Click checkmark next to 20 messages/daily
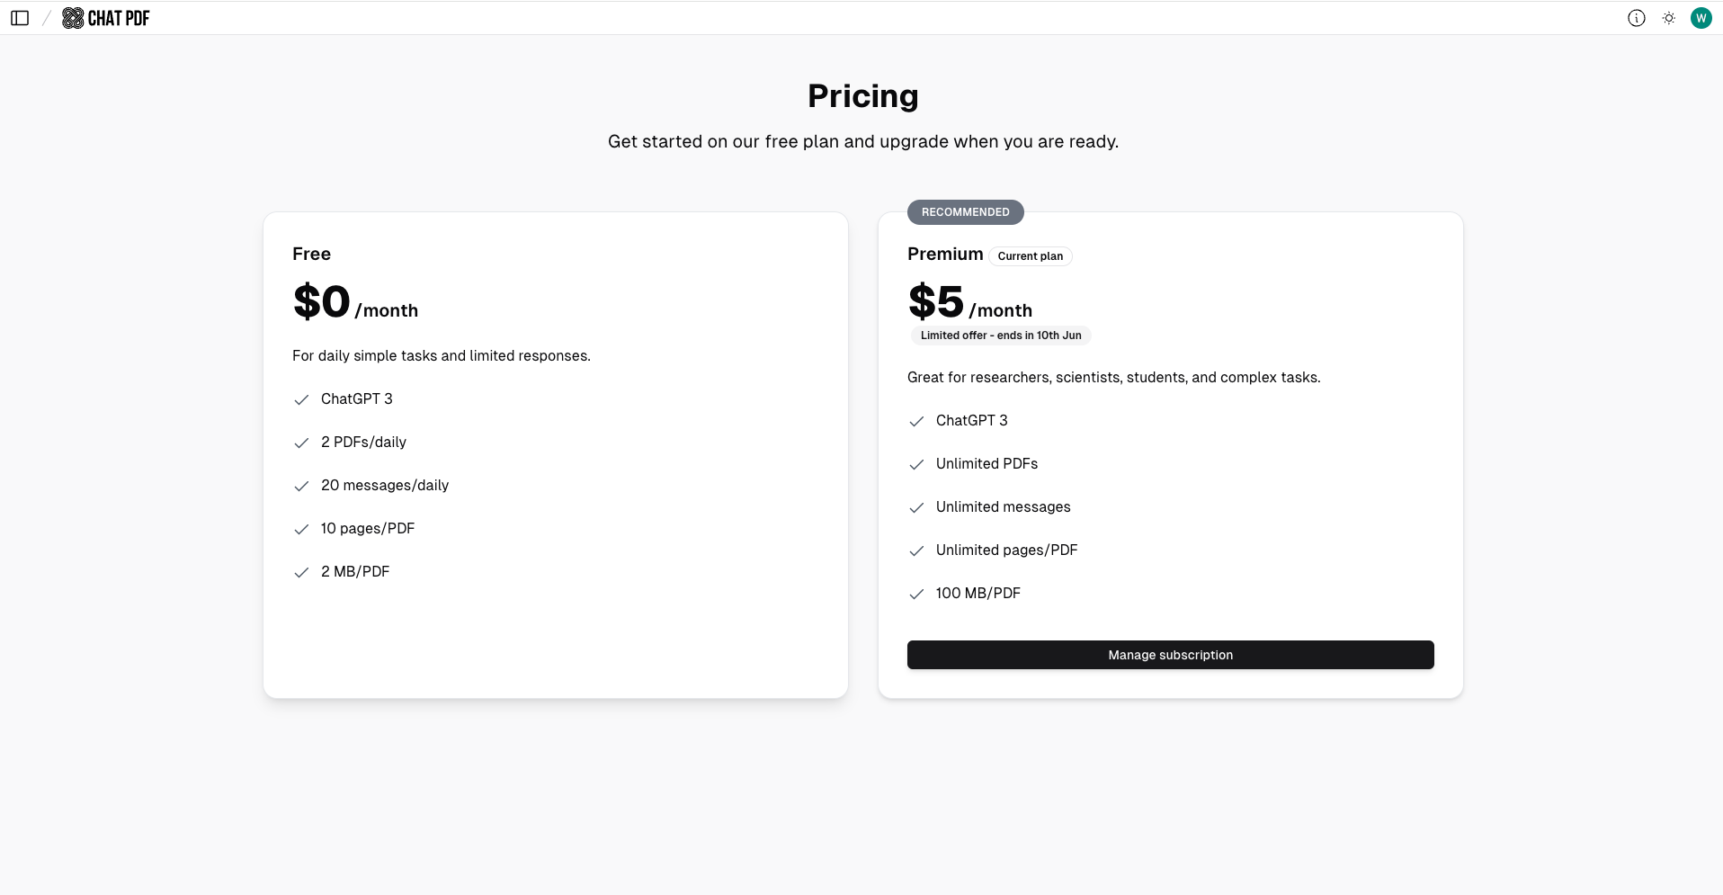This screenshot has height=895, width=1723. coord(301,487)
